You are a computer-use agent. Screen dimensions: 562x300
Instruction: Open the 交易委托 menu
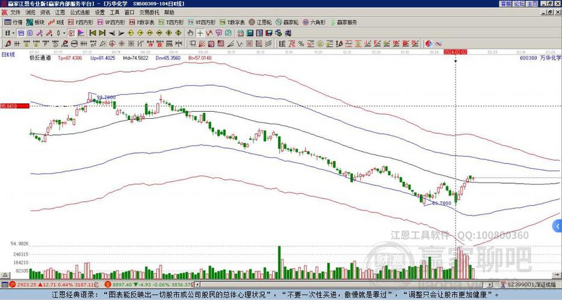[149, 12]
